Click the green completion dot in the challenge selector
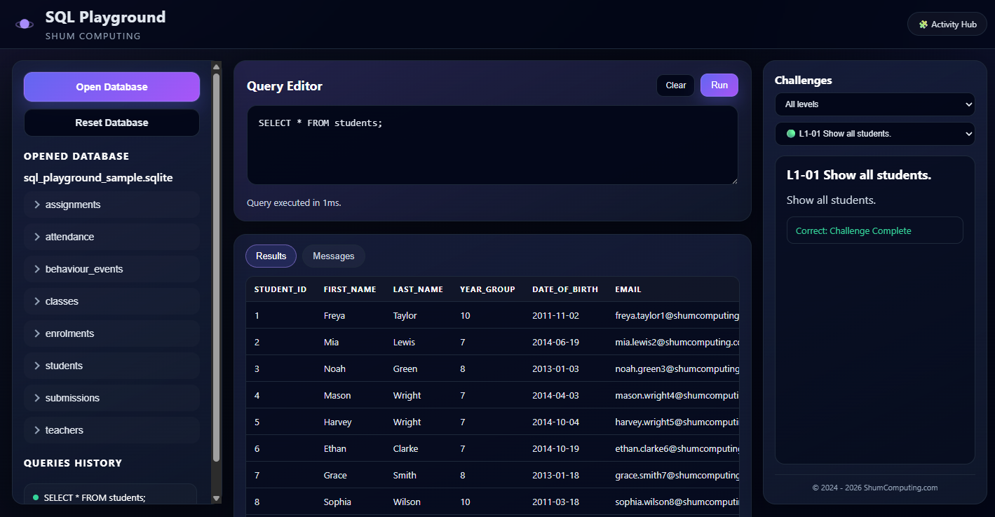 click(790, 134)
